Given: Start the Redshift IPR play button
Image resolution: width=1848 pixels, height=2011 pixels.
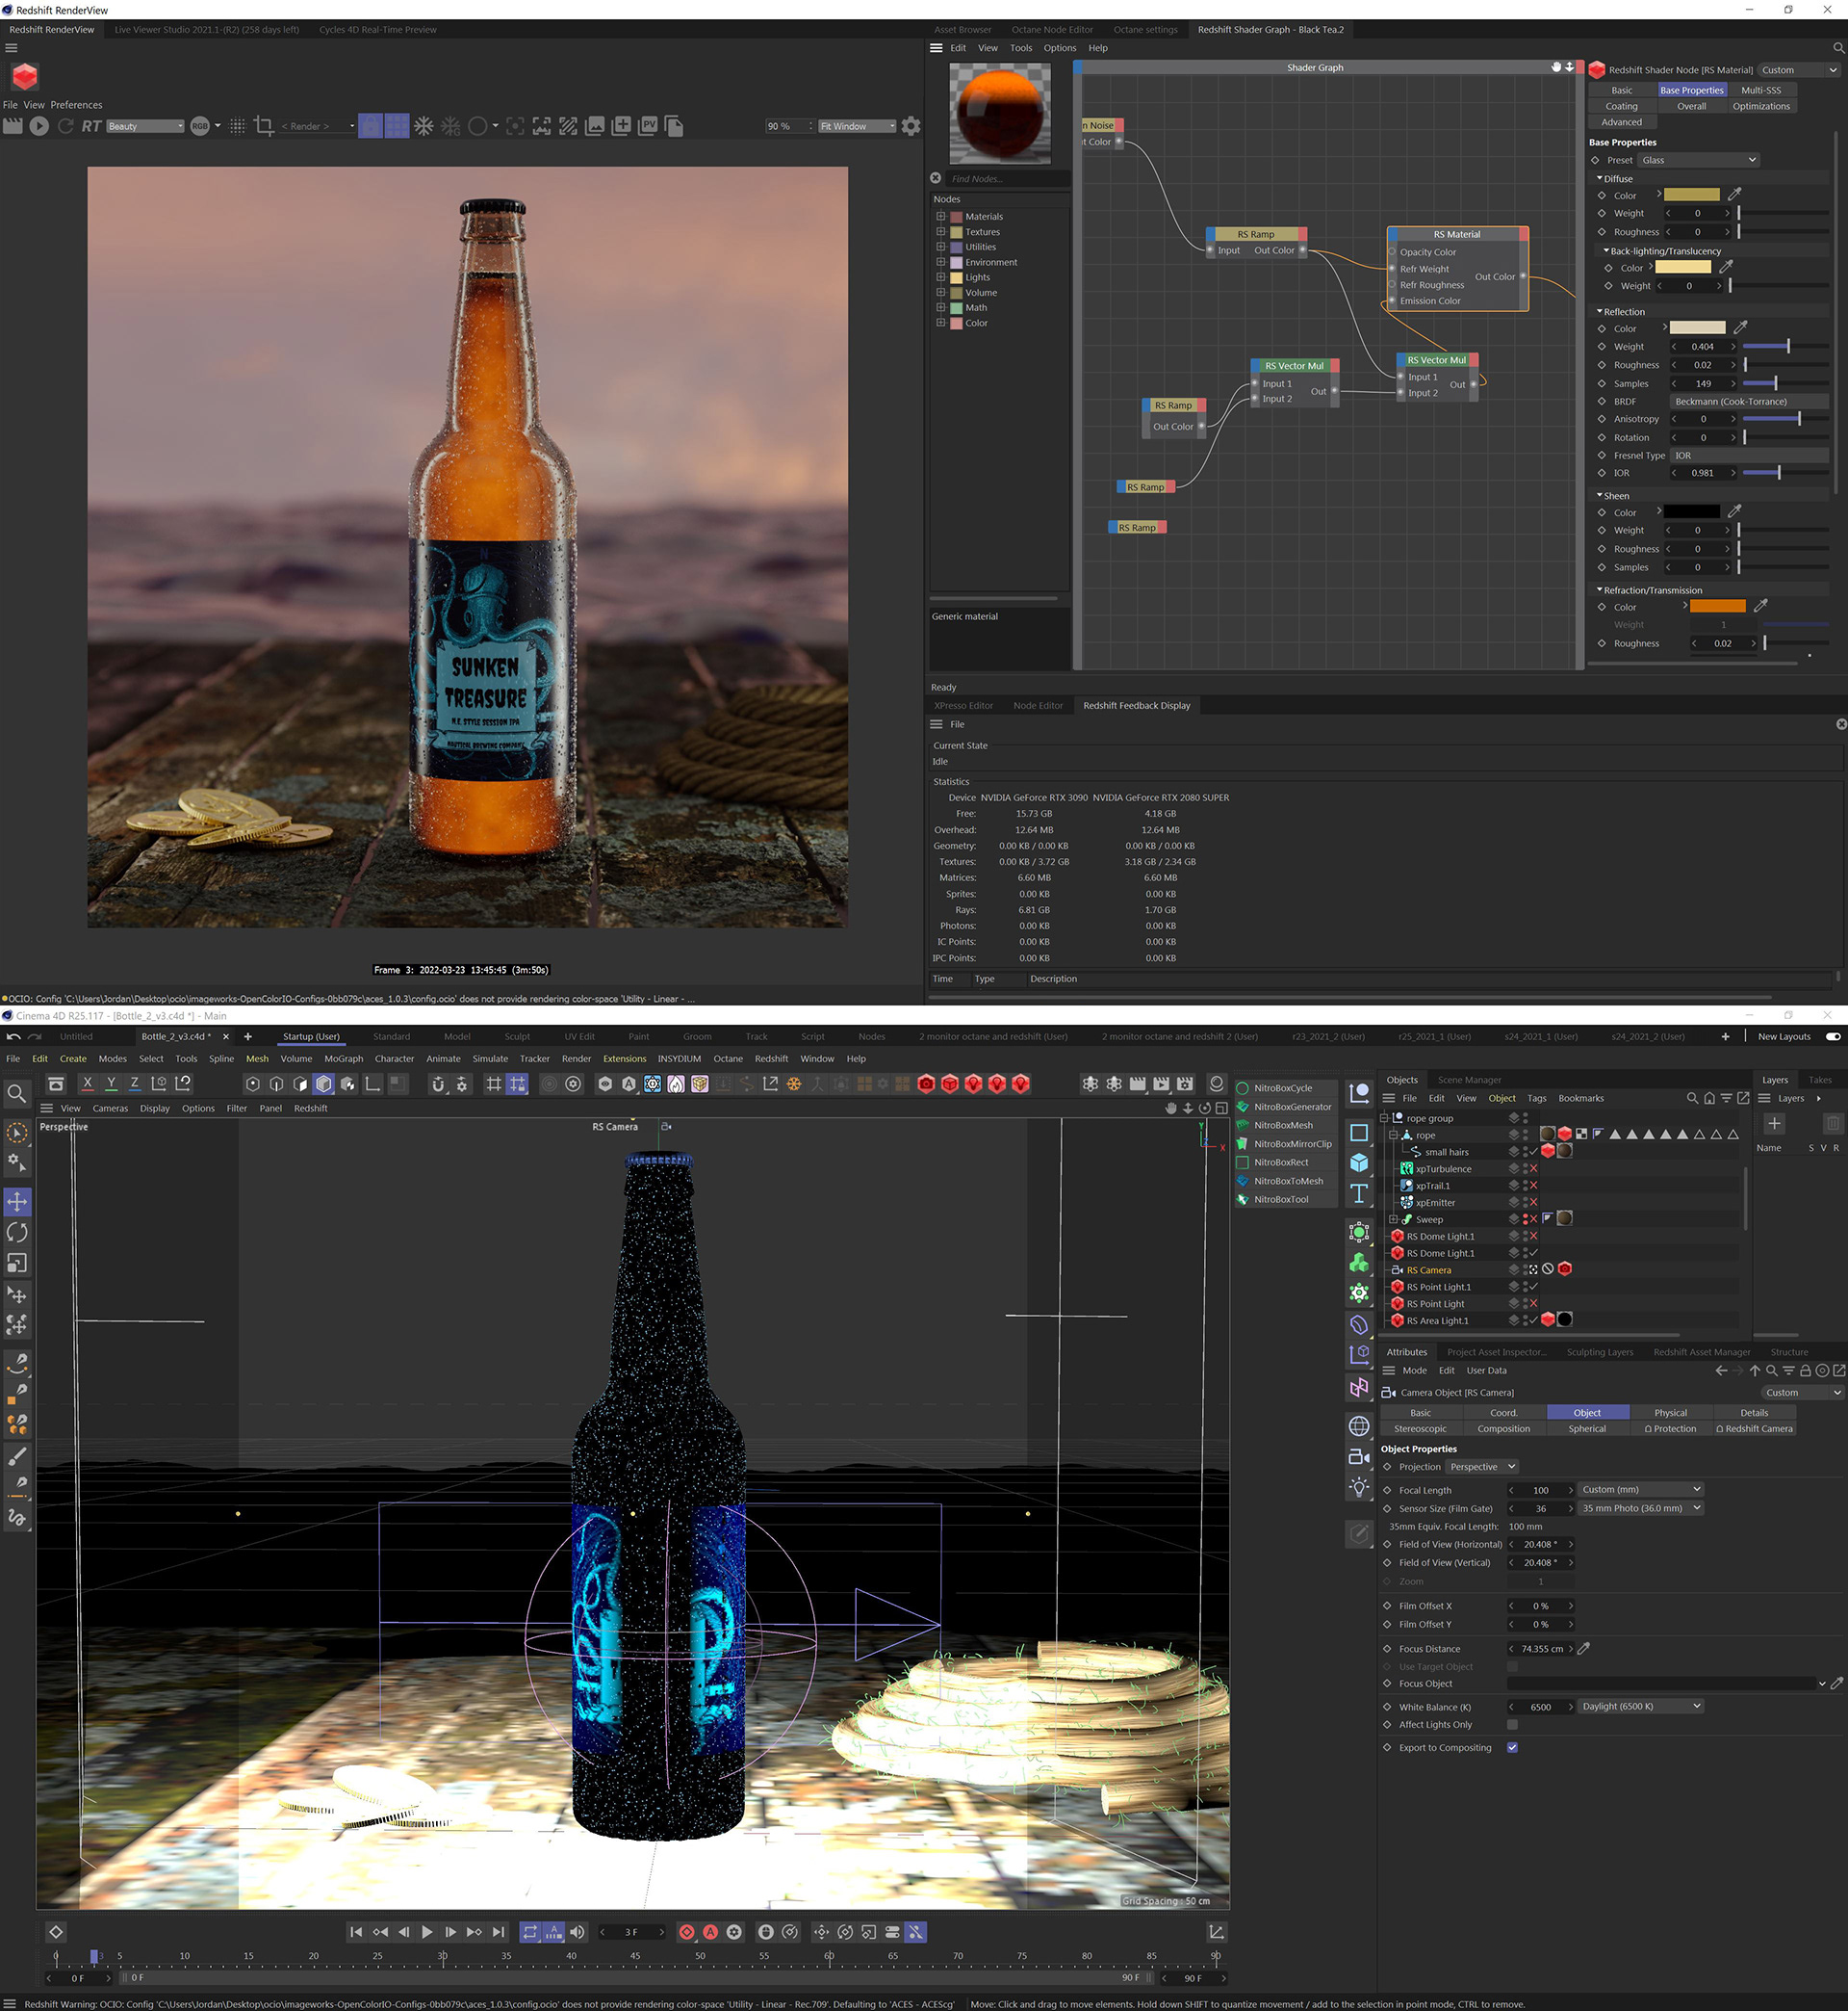Looking at the screenshot, I should tap(39, 126).
